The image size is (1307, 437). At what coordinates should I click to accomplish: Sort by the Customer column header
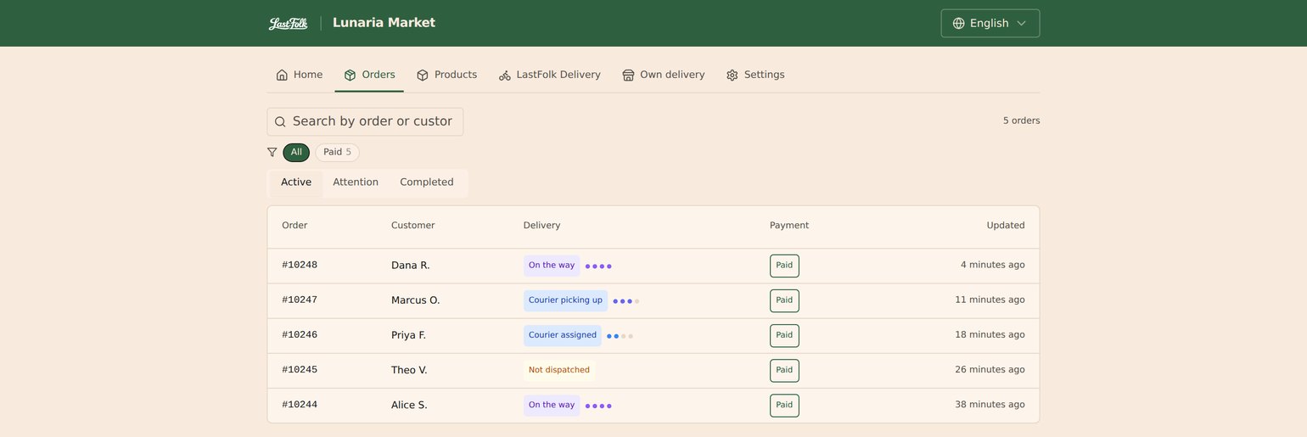pyautogui.click(x=412, y=226)
